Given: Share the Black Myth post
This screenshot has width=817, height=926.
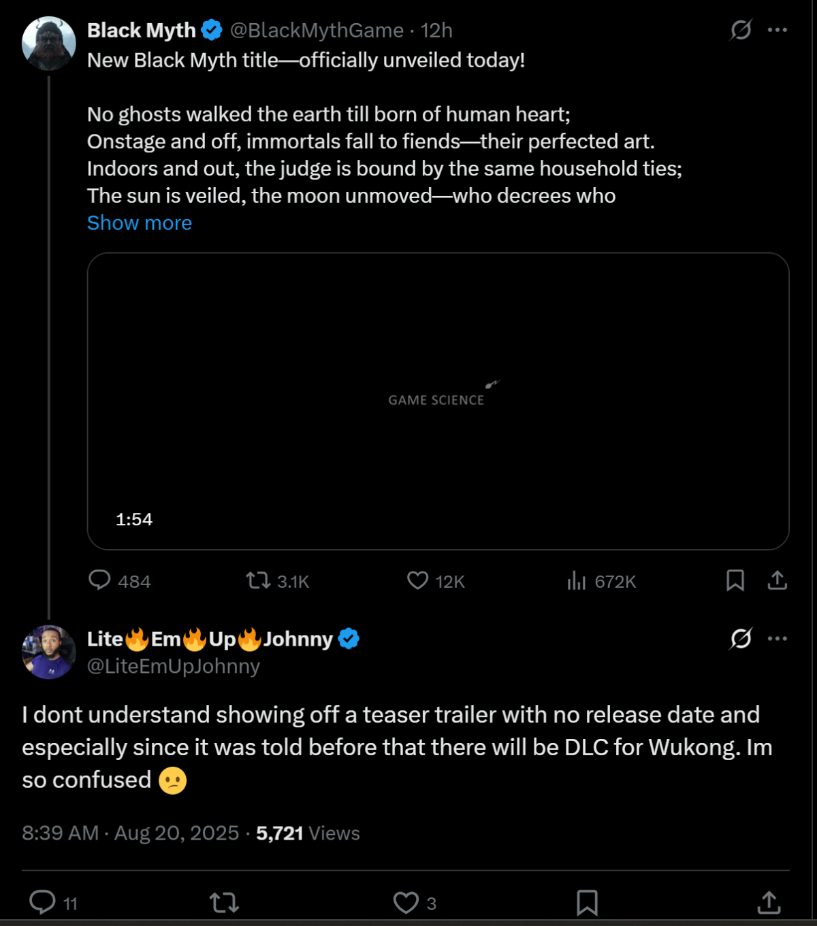Looking at the screenshot, I should coord(778,581).
